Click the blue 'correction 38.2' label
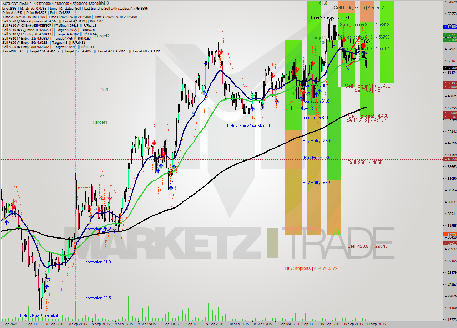 (317, 86)
